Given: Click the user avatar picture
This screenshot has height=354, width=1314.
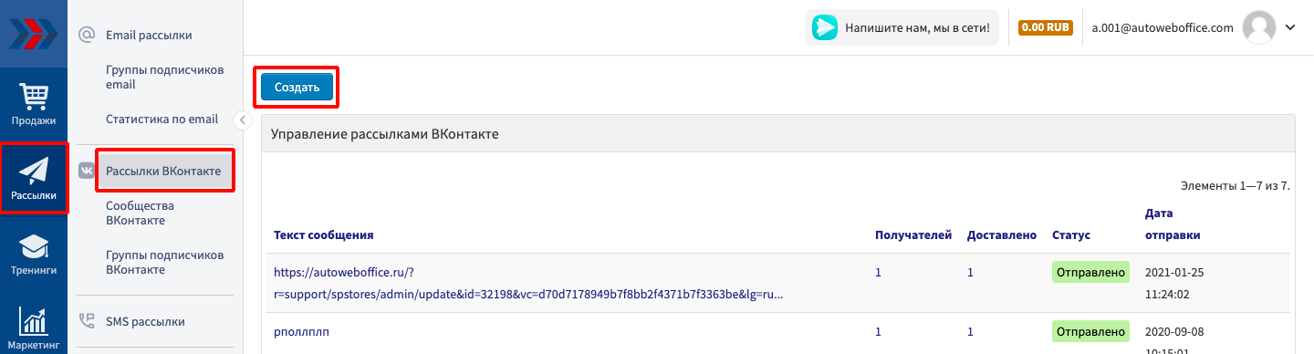Looking at the screenshot, I should [x=1258, y=27].
